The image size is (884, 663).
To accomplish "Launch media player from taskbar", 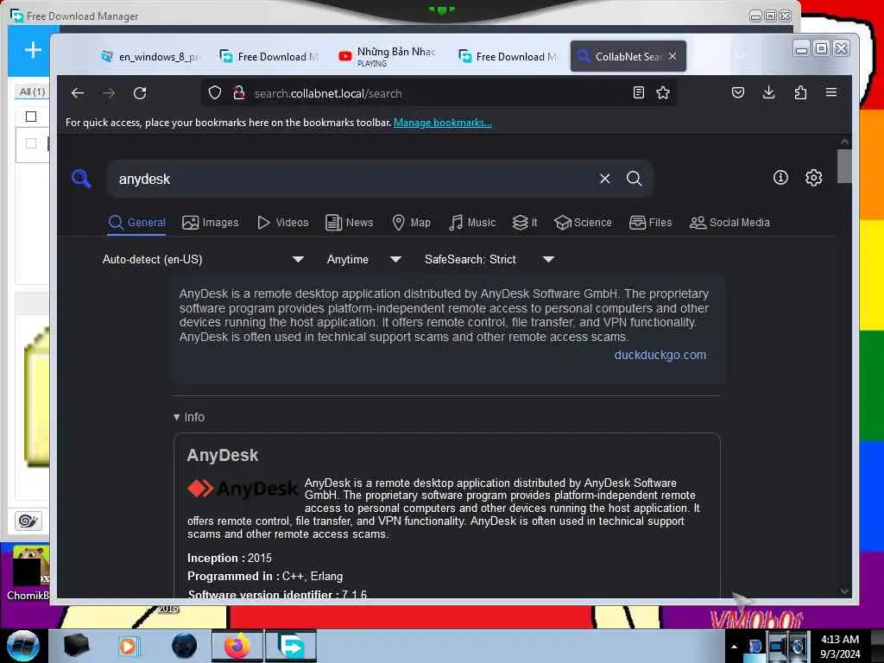I will pos(128,646).
